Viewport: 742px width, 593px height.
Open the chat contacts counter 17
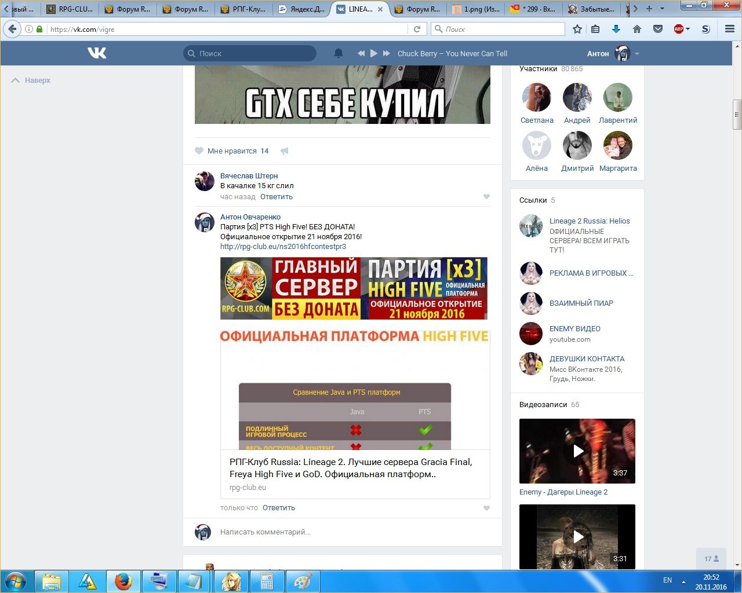711,559
